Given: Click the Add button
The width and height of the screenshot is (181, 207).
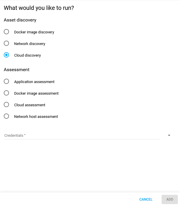Looking at the screenshot, I should click(169, 199).
